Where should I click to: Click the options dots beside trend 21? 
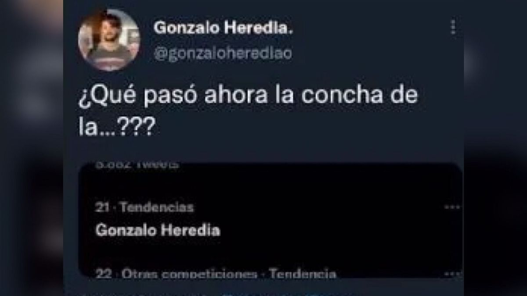(x=452, y=207)
